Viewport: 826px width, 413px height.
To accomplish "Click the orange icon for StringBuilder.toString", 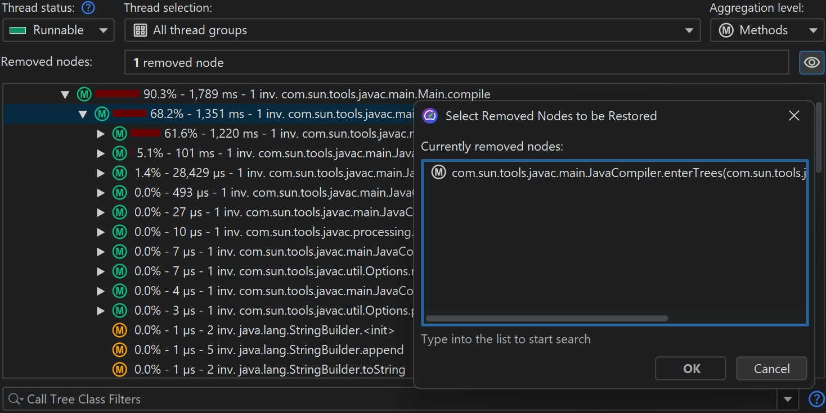I will (119, 370).
